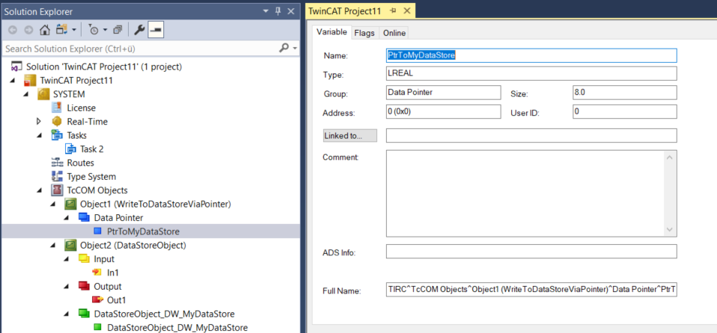The height and width of the screenshot is (333, 717).
Task: Click the Tasks node icon
Action: tap(57, 135)
